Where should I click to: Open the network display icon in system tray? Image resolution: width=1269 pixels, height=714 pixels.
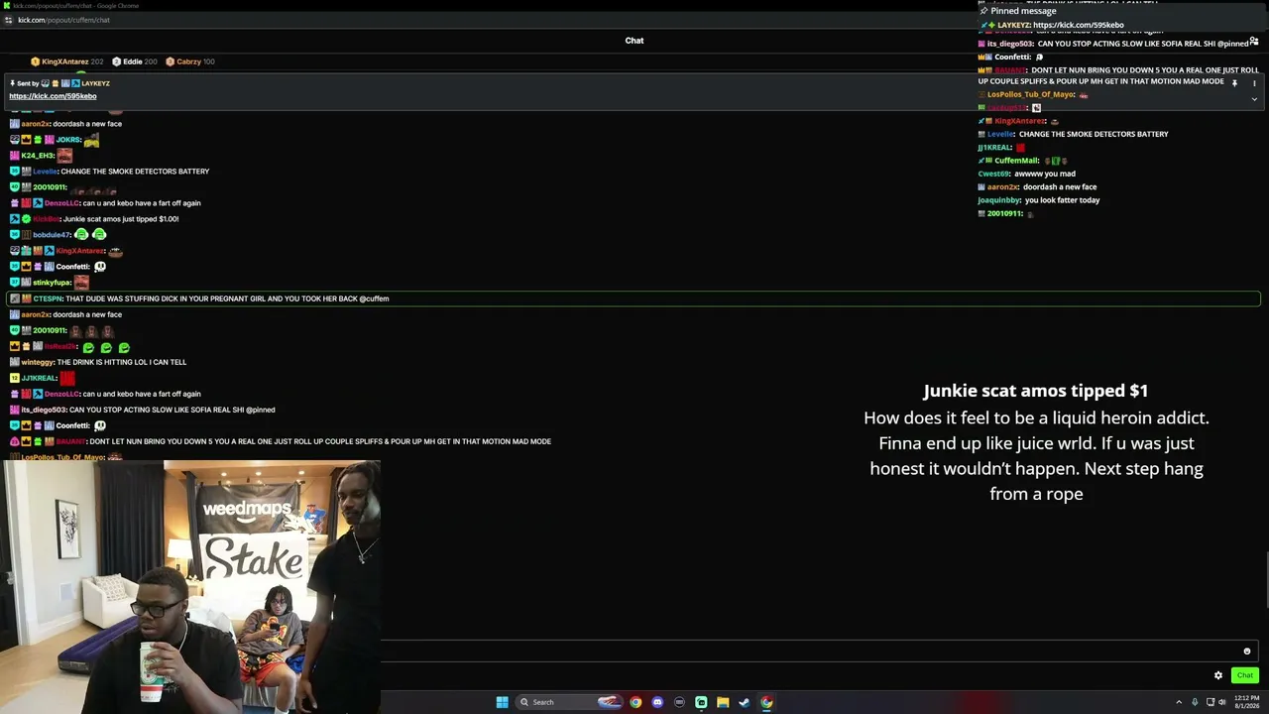pos(1210,702)
